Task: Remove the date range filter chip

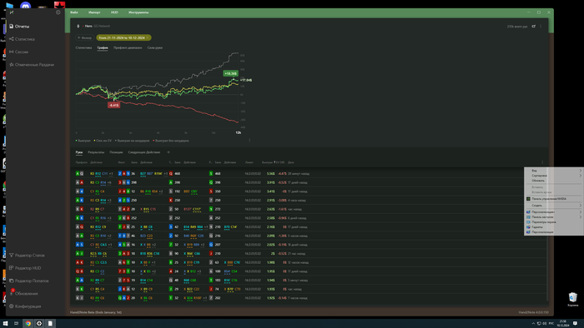Action: point(148,37)
